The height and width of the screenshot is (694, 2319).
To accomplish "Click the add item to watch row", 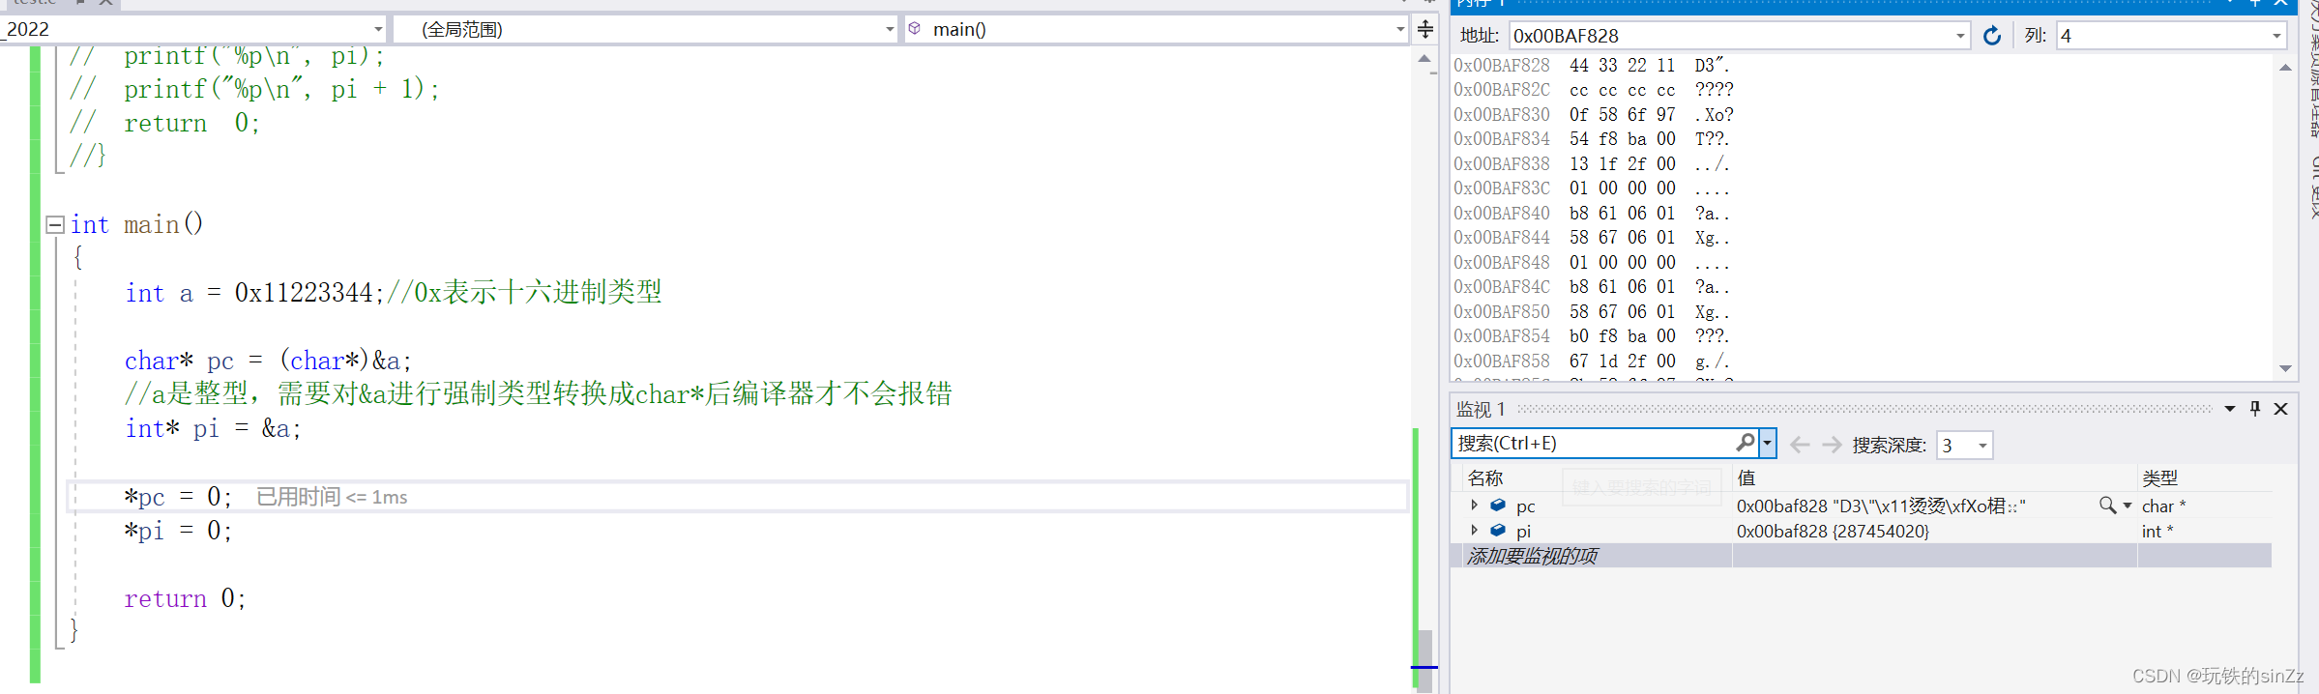I will (x=1861, y=556).
